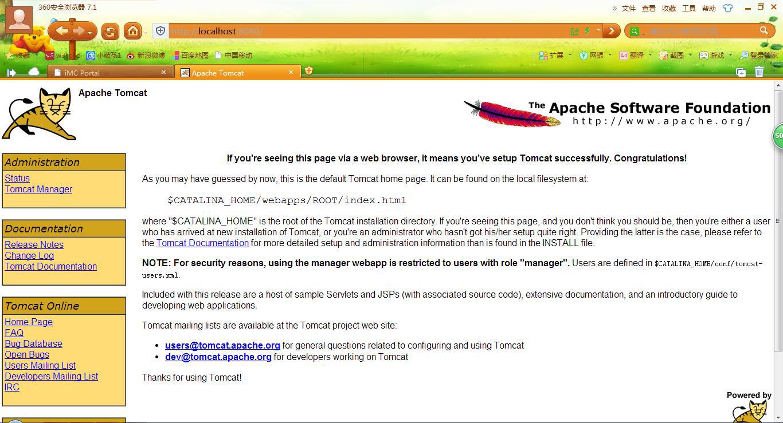Open the address bar dropdown arrow

pyautogui.click(x=598, y=30)
